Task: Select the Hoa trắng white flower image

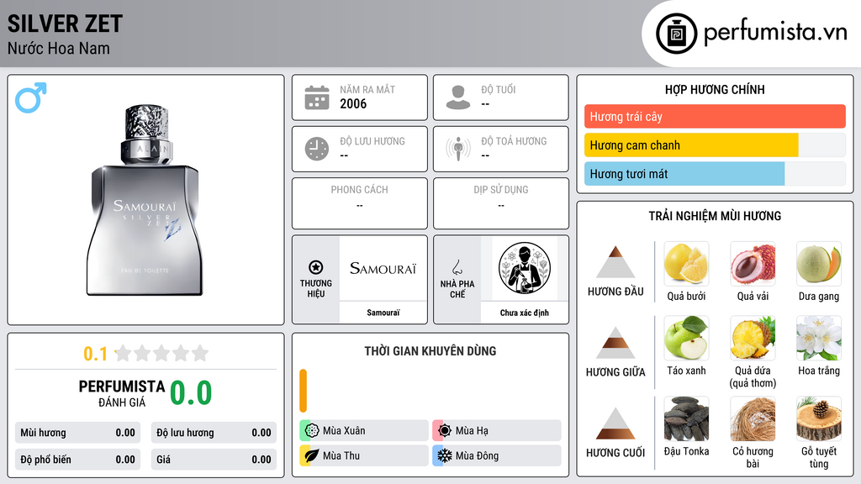Action: pos(819,338)
